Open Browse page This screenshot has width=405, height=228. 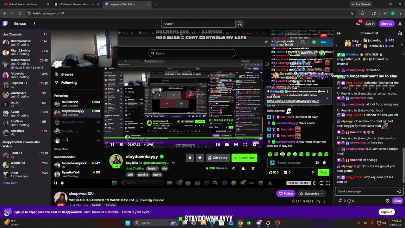20,24
